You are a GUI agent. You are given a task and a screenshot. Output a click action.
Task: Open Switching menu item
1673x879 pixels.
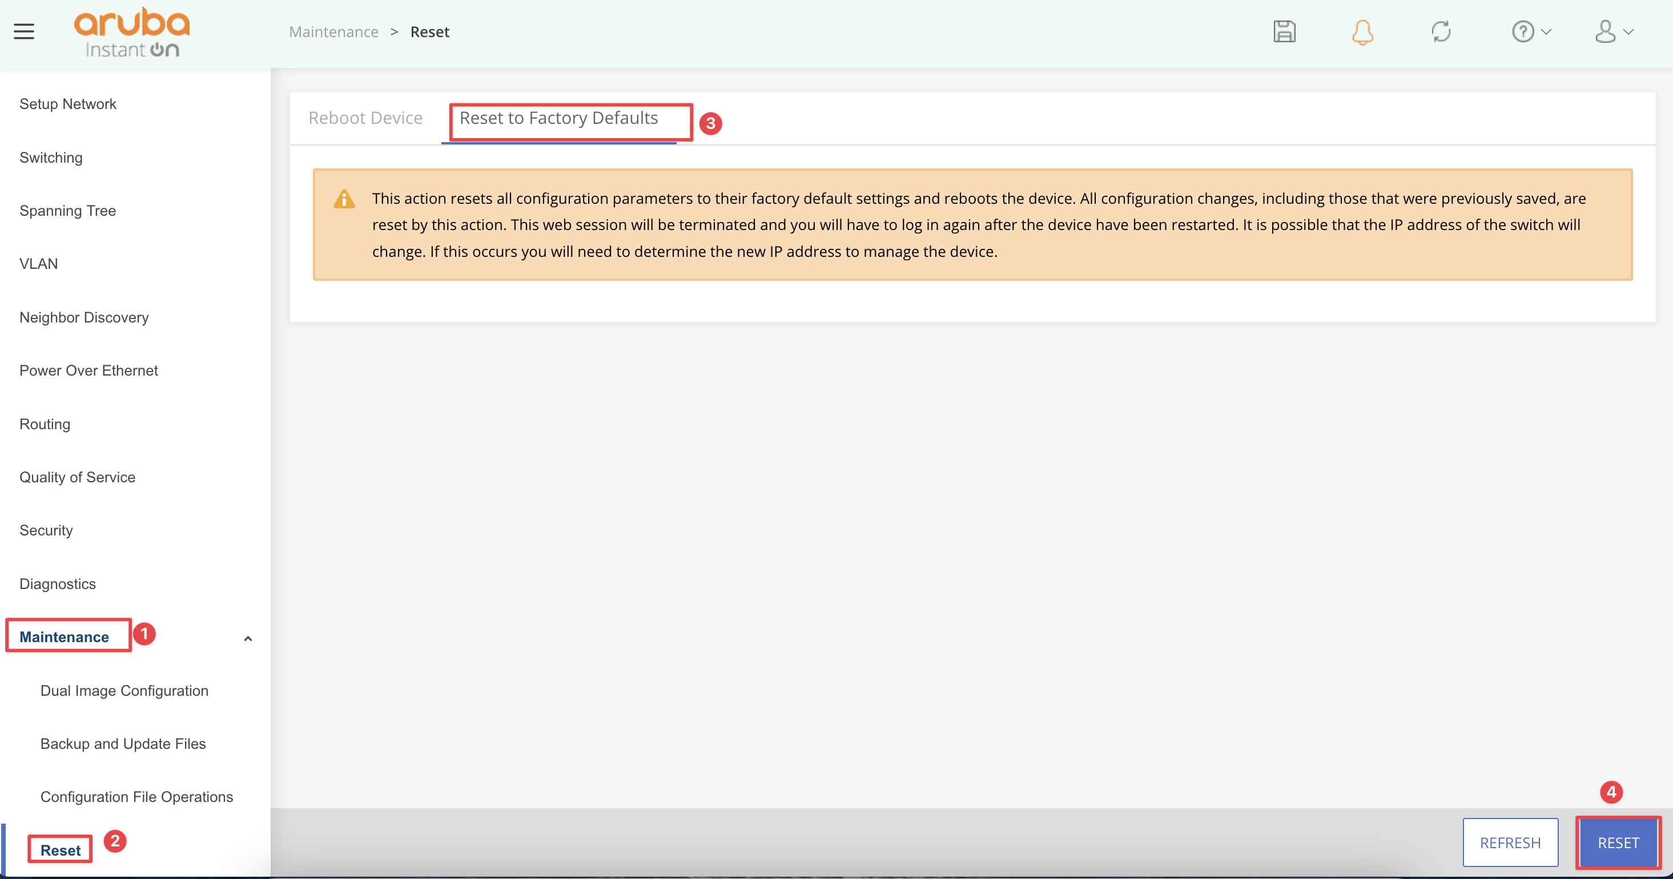point(51,158)
